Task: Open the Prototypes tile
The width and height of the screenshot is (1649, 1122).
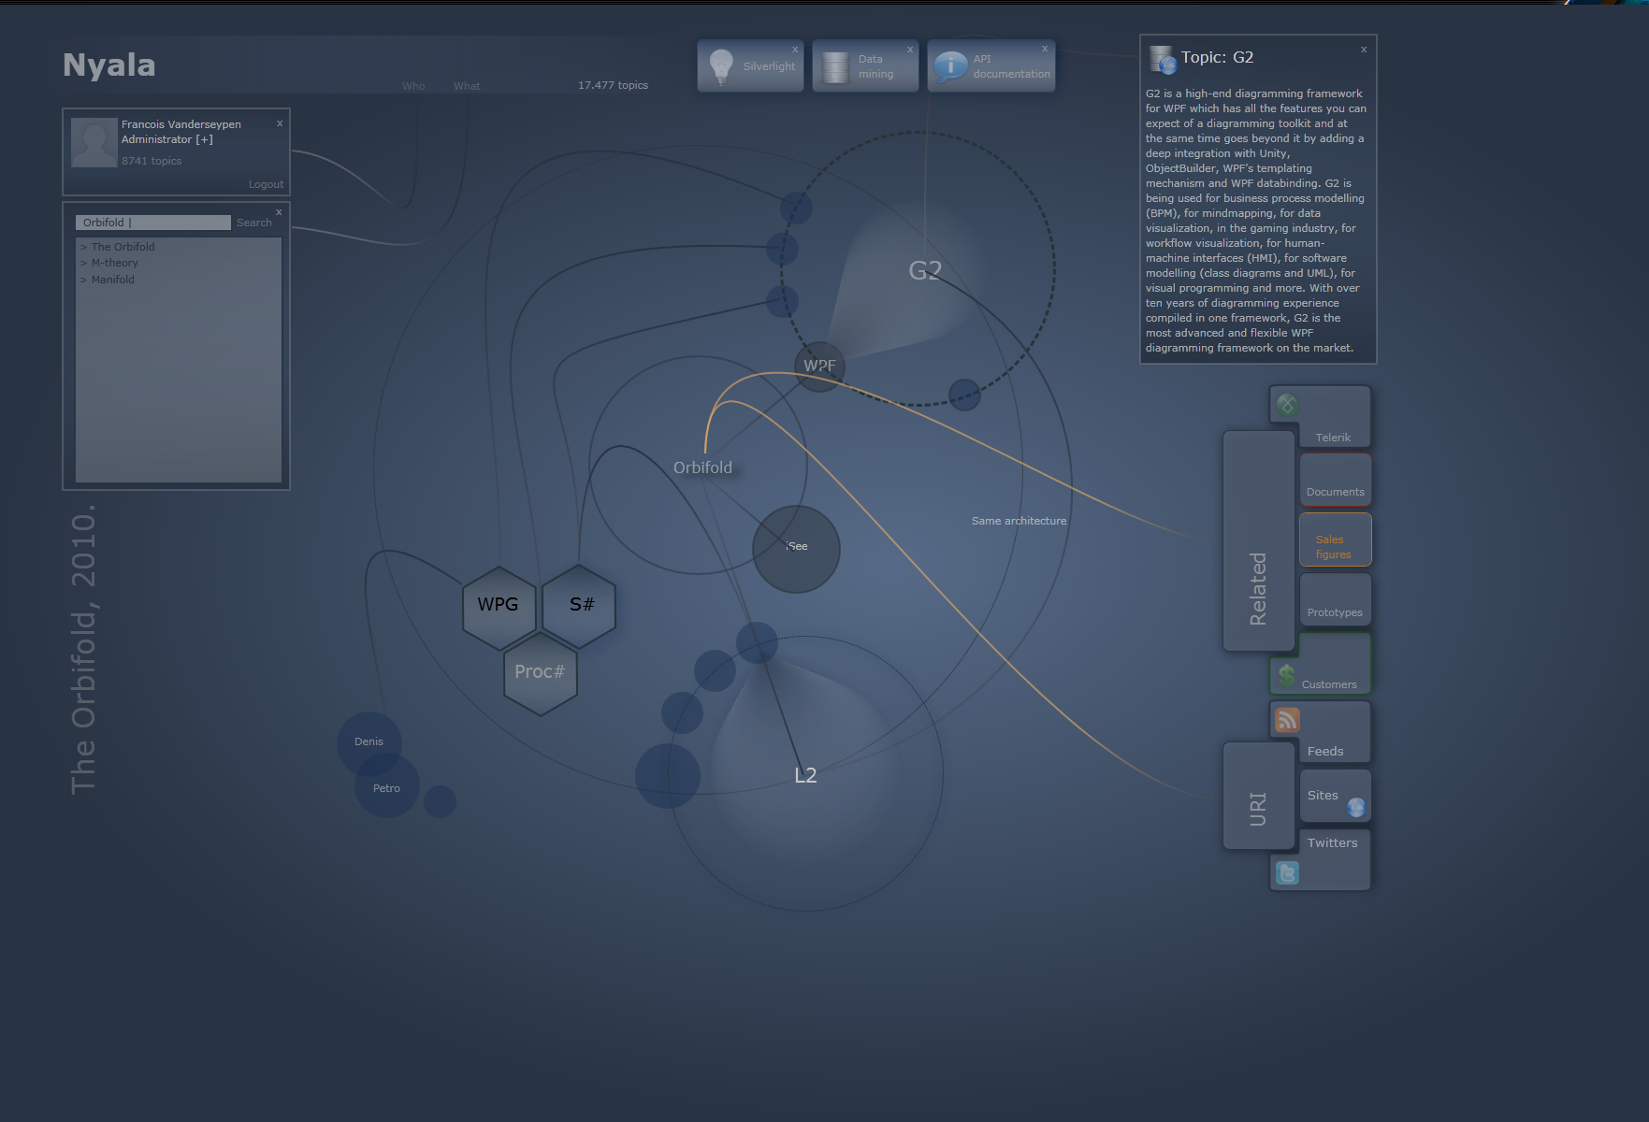Action: (1335, 599)
